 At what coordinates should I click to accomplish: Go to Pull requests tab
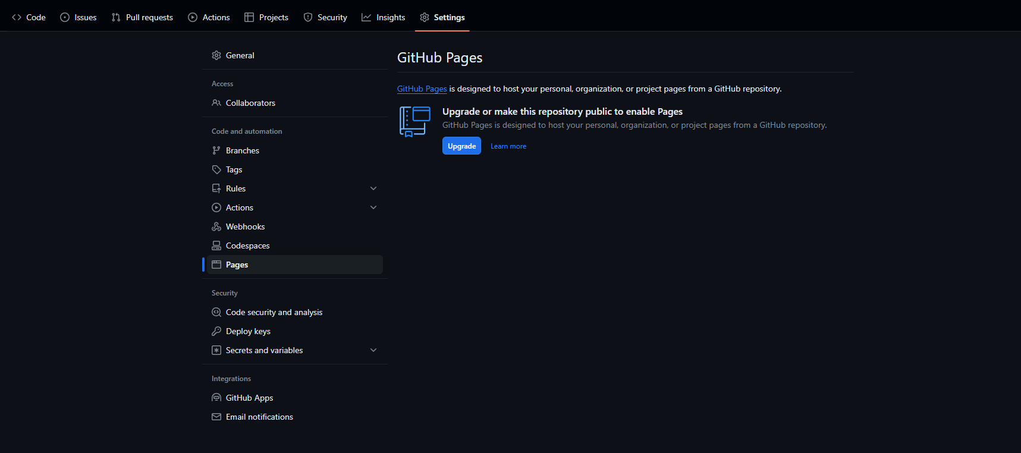(142, 17)
